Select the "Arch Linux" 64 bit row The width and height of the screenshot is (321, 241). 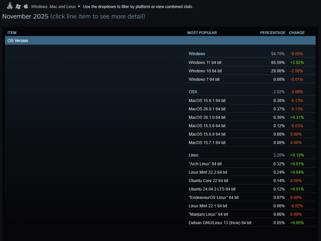point(251,164)
